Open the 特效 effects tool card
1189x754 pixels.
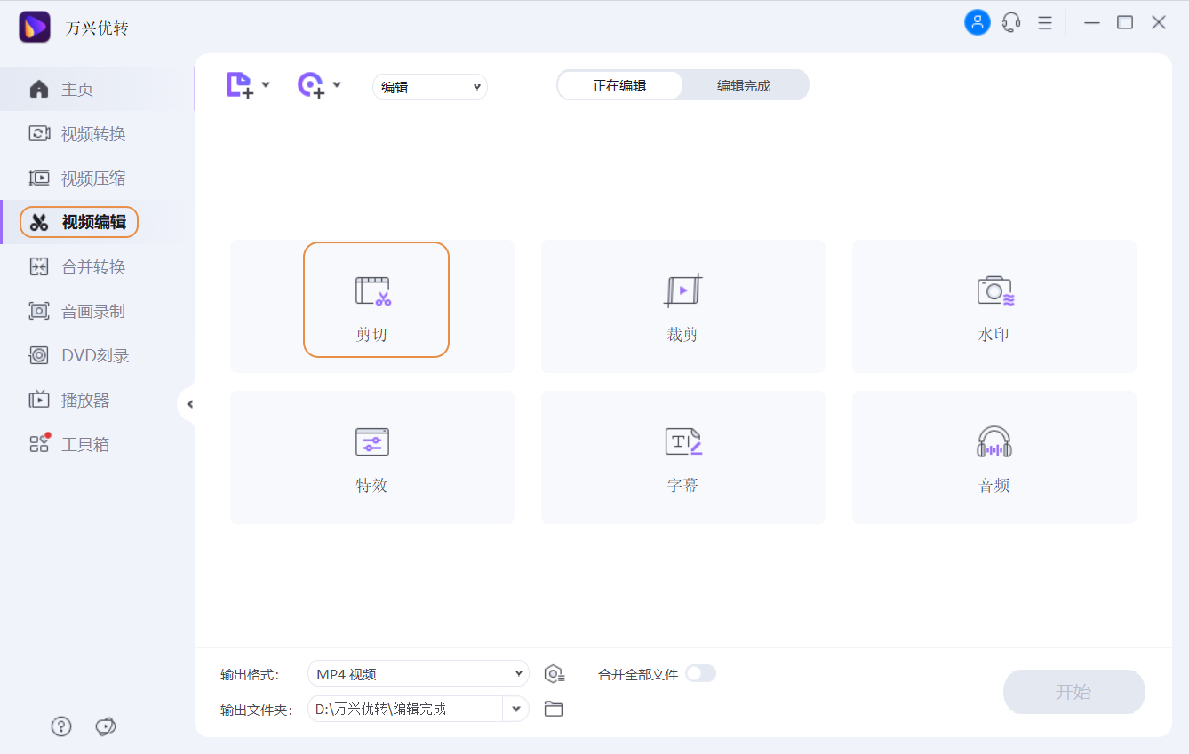[372, 457]
